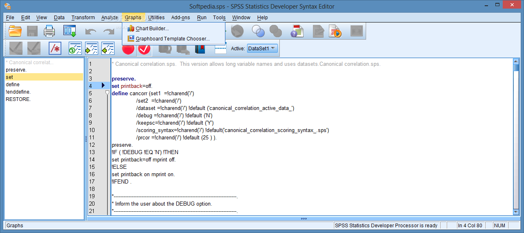Open the Analyze menu
Screen dimensions: 524x233
109,18
